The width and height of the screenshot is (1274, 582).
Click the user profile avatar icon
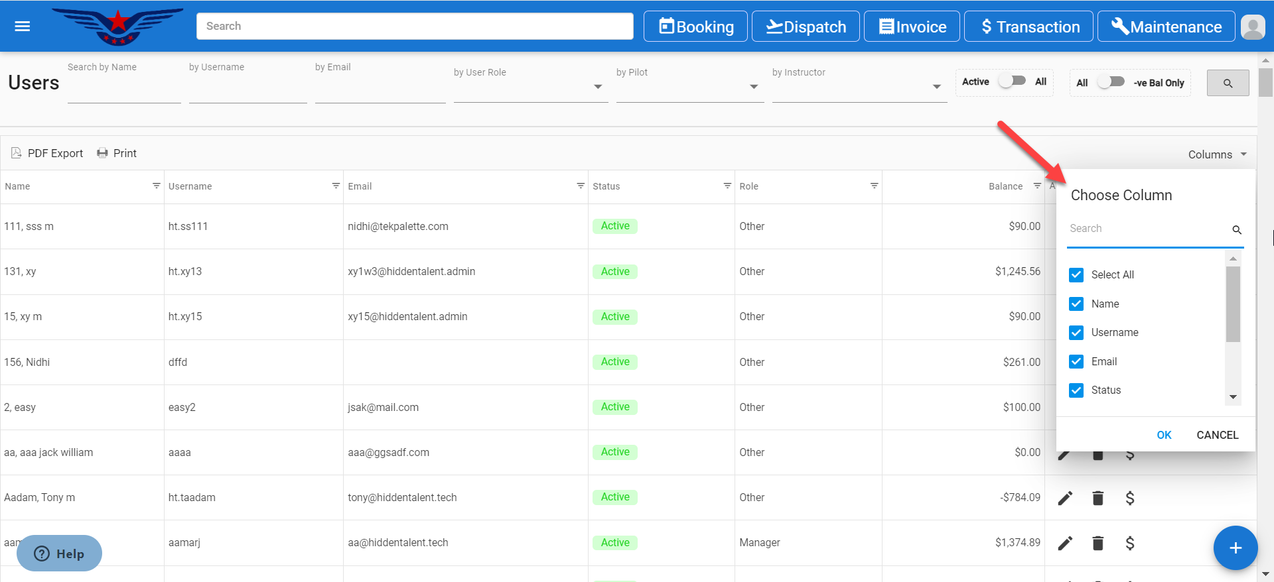point(1252,27)
